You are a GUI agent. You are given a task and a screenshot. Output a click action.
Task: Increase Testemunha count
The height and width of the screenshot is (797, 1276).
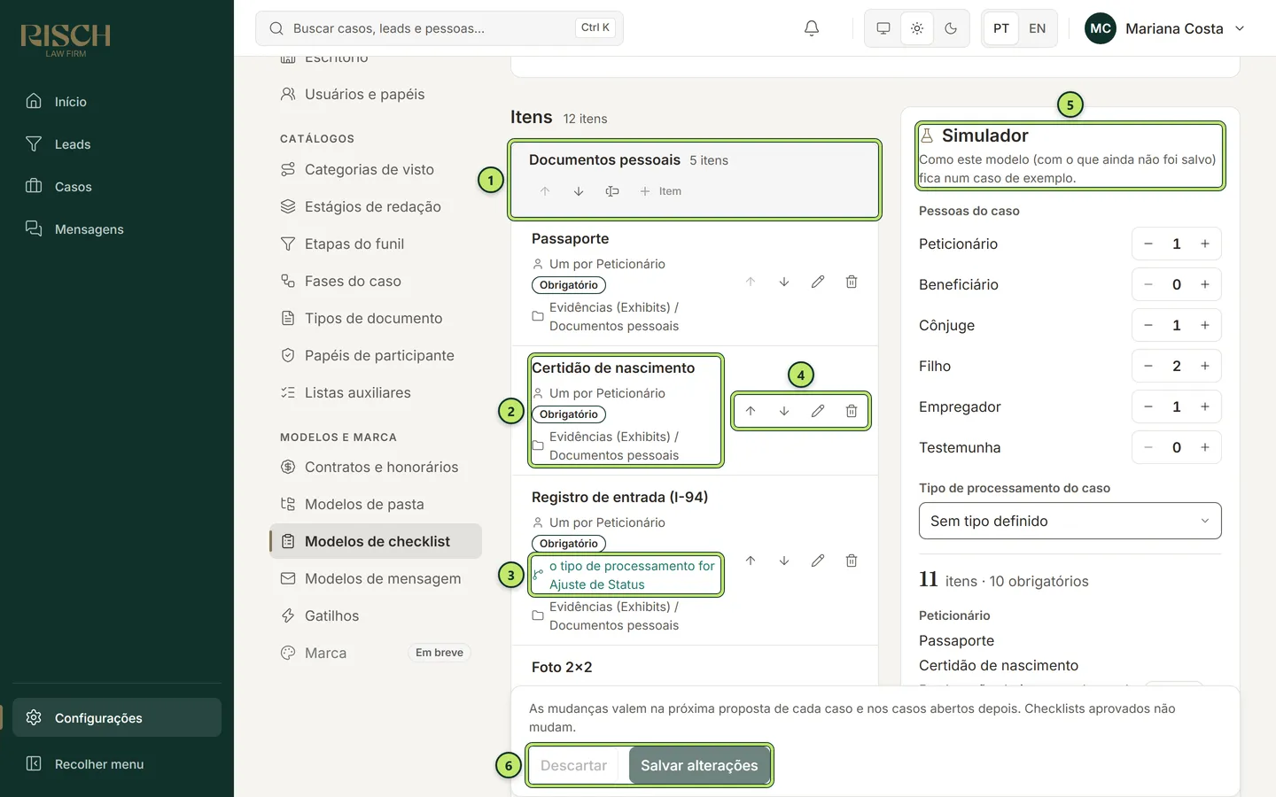click(x=1205, y=447)
